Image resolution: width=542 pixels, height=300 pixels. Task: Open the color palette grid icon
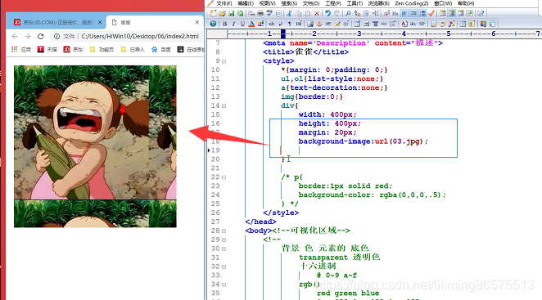260,24
